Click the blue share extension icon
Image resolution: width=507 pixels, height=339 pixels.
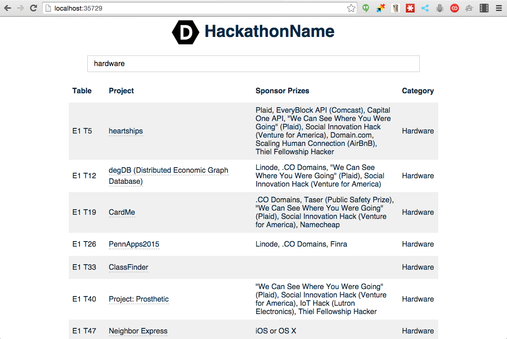click(x=425, y=8)
